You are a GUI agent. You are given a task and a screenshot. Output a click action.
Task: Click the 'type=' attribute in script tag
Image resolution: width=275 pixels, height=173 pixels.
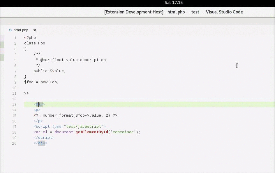[x=58, y=127]
